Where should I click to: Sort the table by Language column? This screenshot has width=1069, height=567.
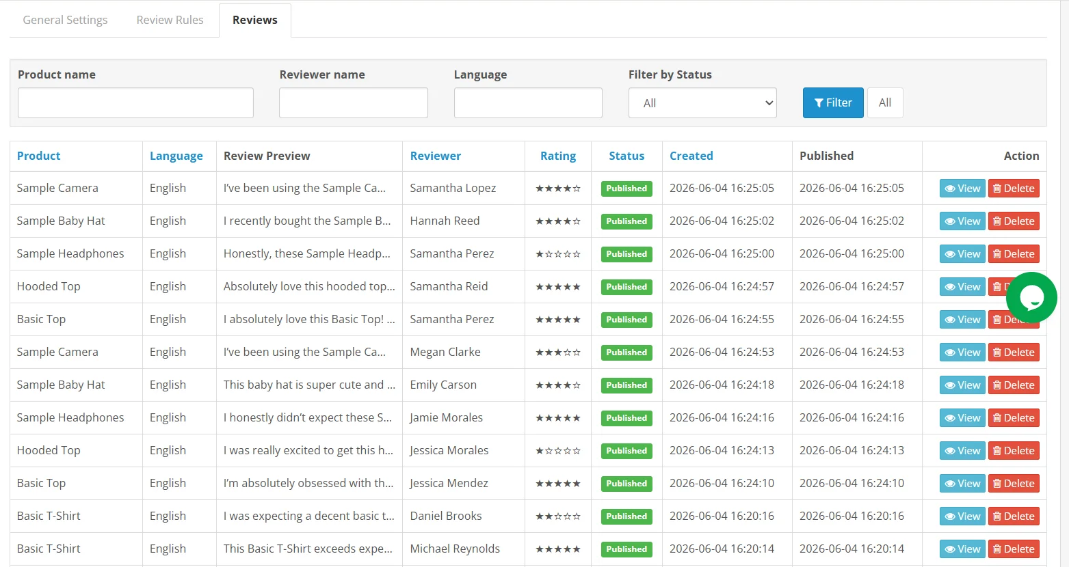[176, 156]
